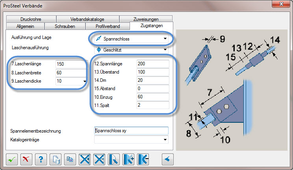The height and width of the screenshot is (170, 293).
Task: Confirm dialog with the green checkmark button
Action: (12, 159)
